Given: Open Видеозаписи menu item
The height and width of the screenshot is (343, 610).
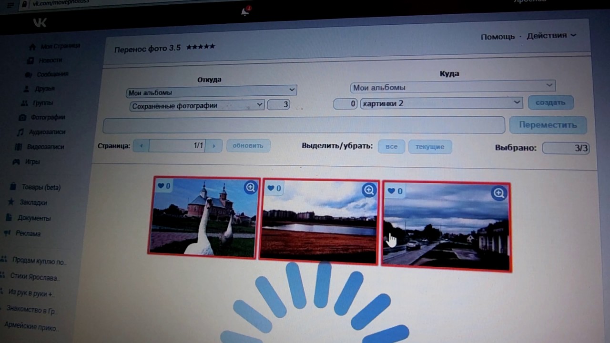Looking at the screenshot, I should point(46,147).
